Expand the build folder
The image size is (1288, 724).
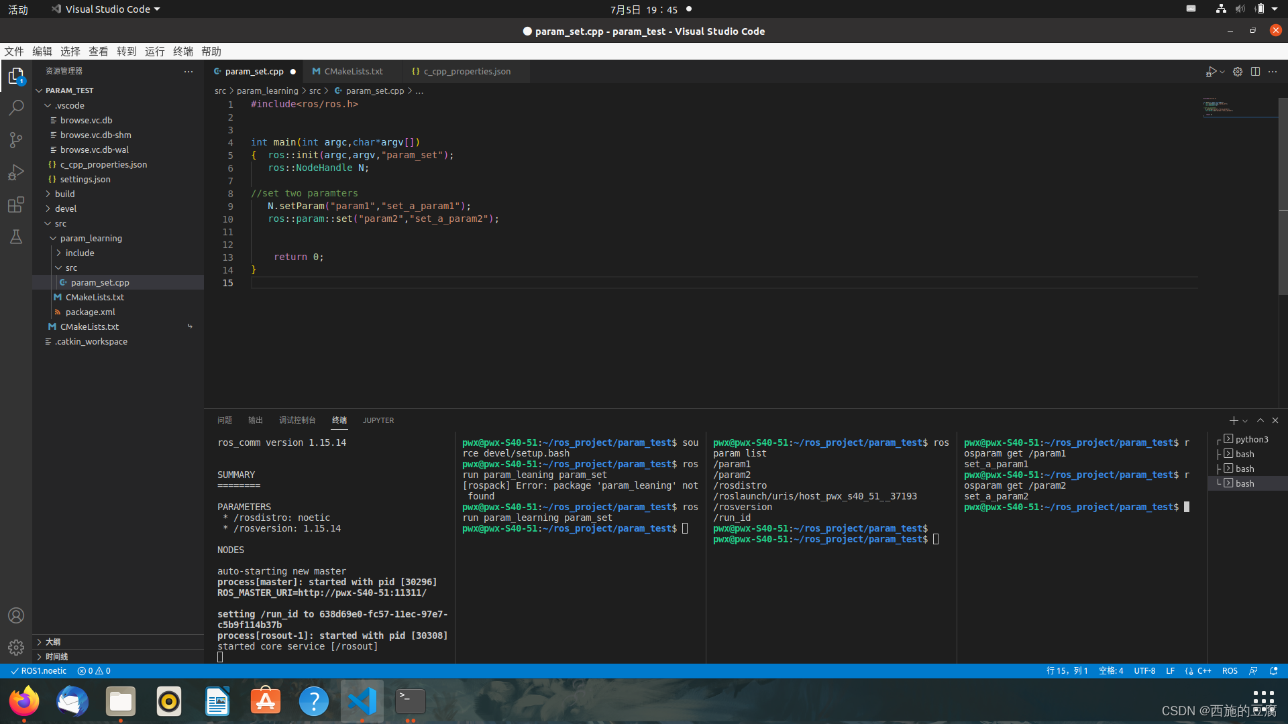click(118, 194)
